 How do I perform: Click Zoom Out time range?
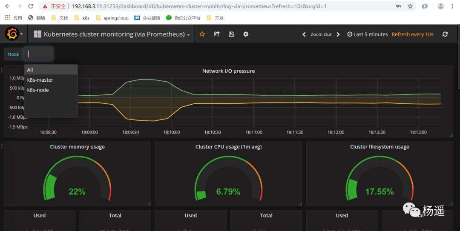click(321, 34)
